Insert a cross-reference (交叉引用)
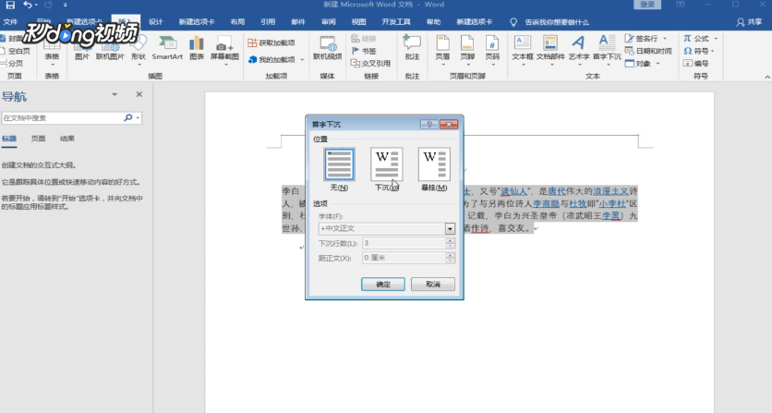 pos(370,63)
